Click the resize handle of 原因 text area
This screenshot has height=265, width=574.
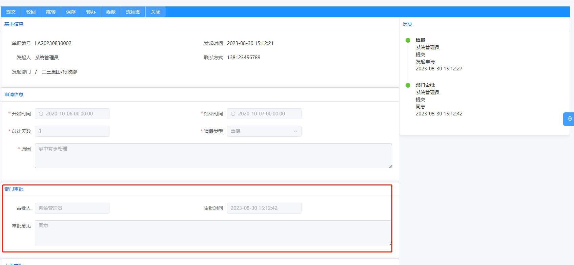(x=390, y=166)
